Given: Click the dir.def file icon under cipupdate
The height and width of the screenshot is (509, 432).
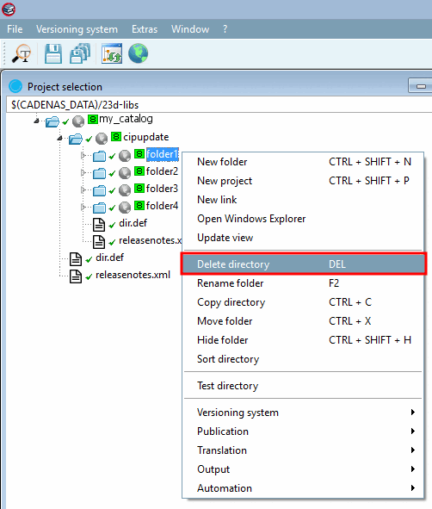Looking at the screenshot, I should 99,224.
